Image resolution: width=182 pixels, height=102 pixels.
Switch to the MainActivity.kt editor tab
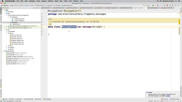[x=47, y=8]
